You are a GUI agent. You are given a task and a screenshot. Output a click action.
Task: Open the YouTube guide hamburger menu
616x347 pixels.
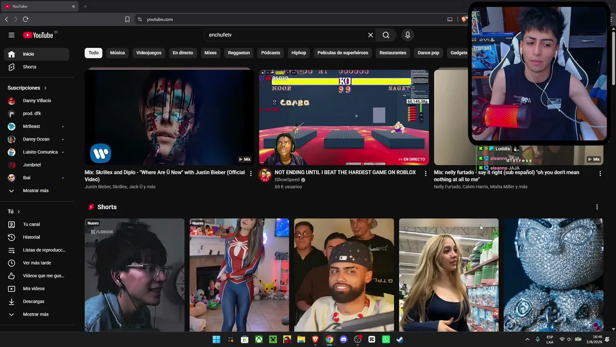[x=12, y=35]
